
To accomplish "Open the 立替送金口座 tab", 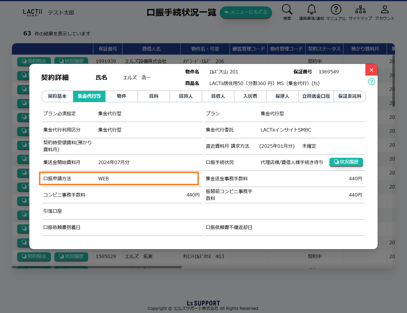I will tap(316, 96).
